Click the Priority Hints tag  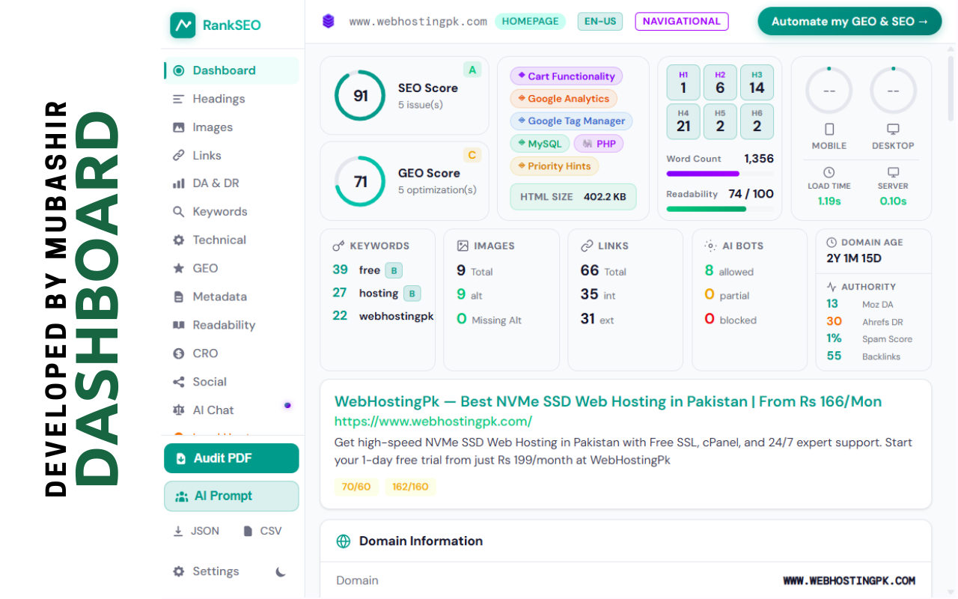[554, 166]
